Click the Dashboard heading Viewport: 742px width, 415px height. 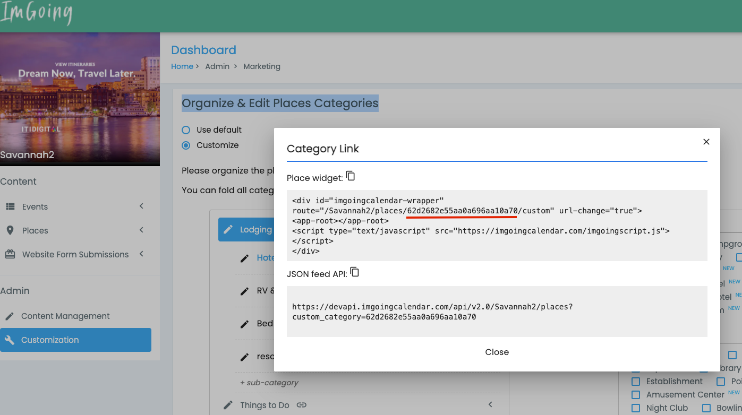(x=203, y=50)
